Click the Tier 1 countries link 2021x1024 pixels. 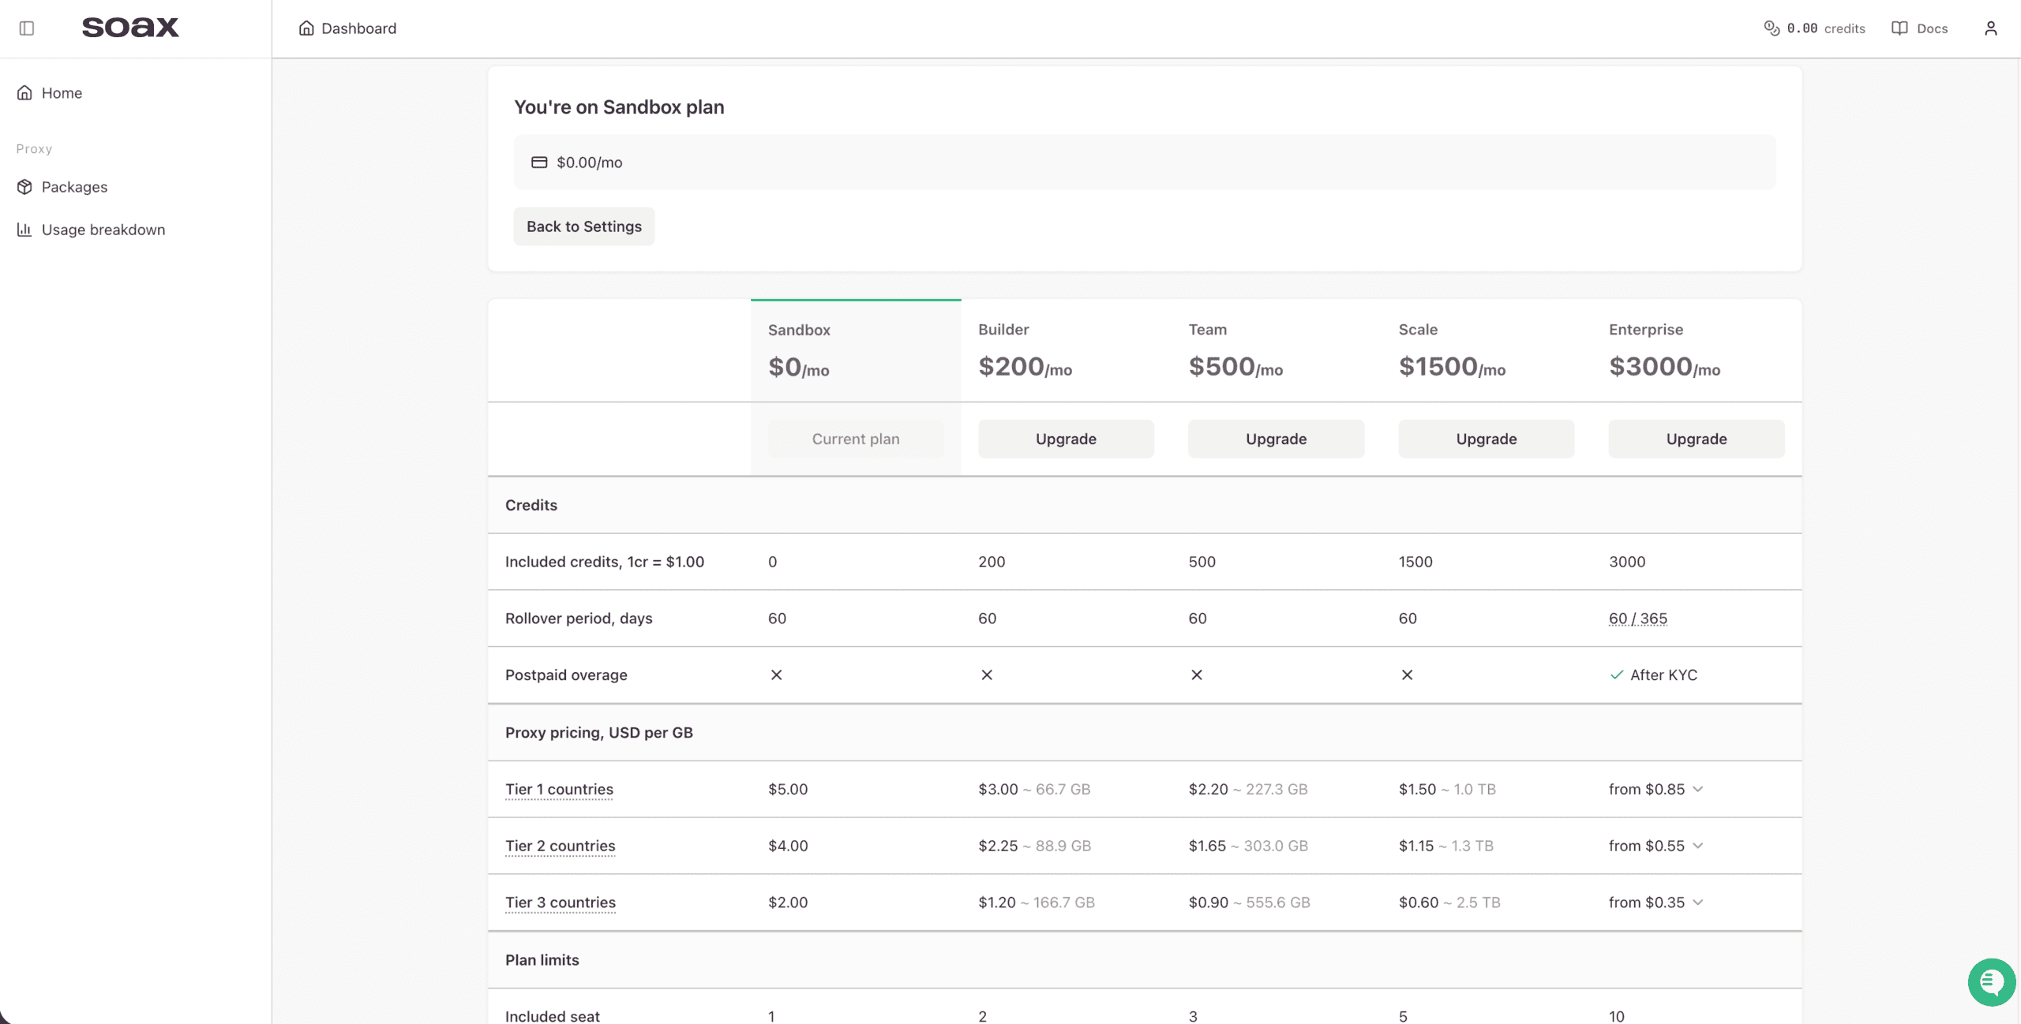point(559,790)
